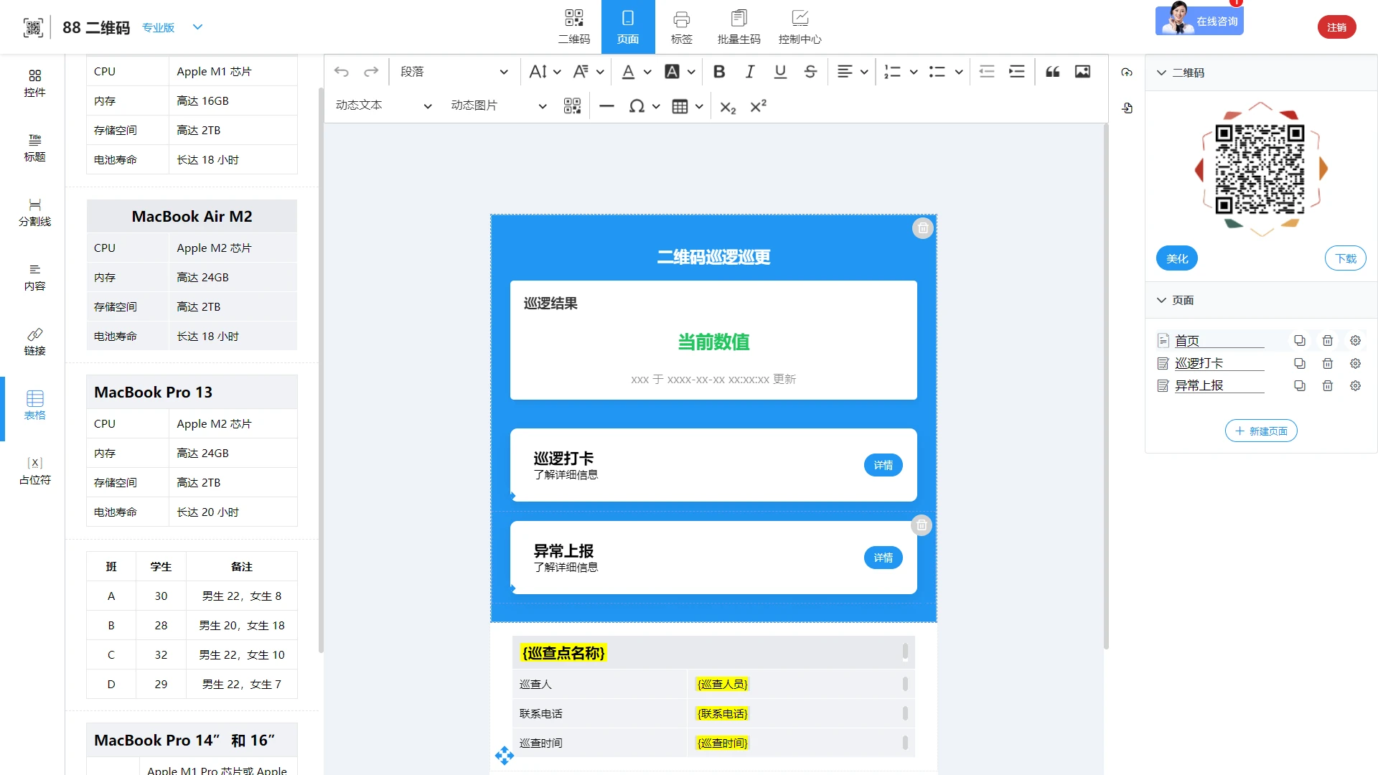Image resolution: width=1378 pixels, height=775 pixels.
Task: Copy the 异常上报 page
Action: click(1300, 385)
